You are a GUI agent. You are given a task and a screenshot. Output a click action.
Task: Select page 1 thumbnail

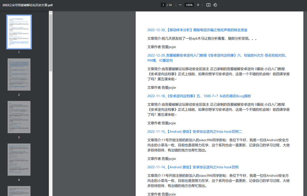pos(19,32)
